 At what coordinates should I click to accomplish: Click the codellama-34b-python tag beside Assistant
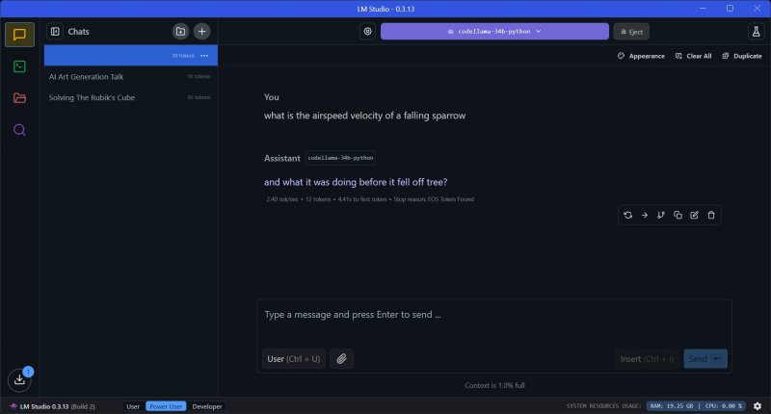pyautogui.click(x=340, y=158)
